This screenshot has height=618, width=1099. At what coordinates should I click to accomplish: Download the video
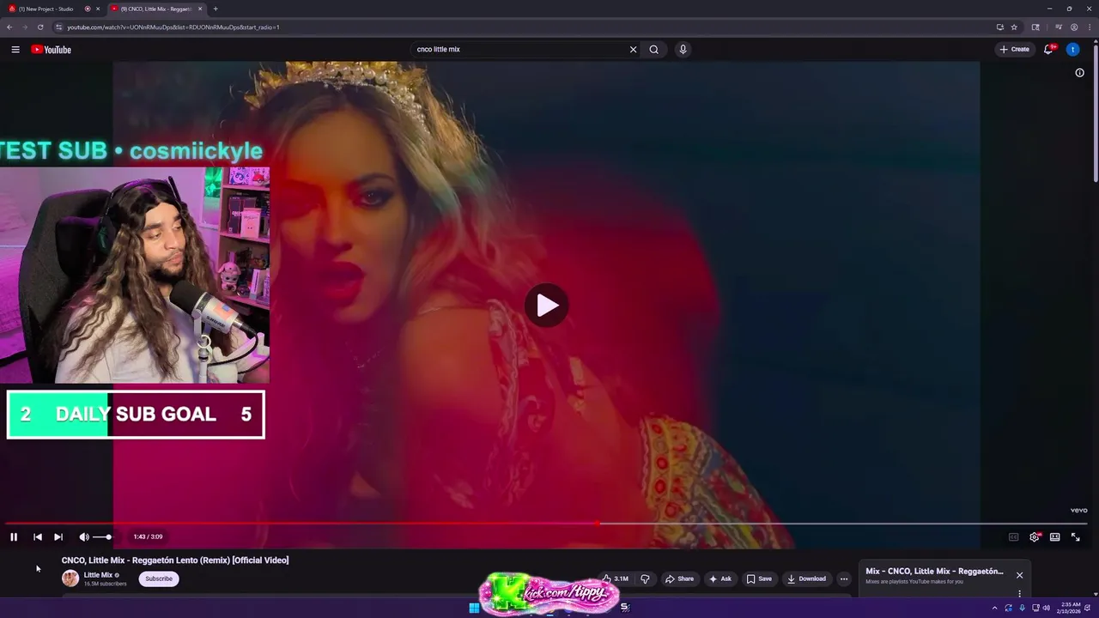(806, 579)
